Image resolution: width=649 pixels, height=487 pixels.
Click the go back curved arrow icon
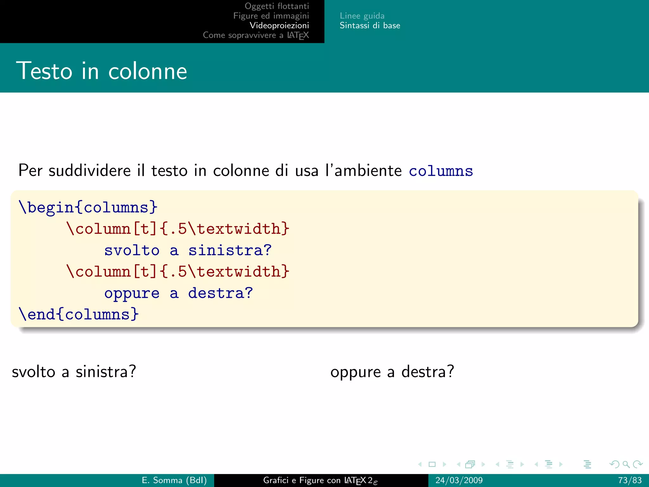tap(614, 464)
